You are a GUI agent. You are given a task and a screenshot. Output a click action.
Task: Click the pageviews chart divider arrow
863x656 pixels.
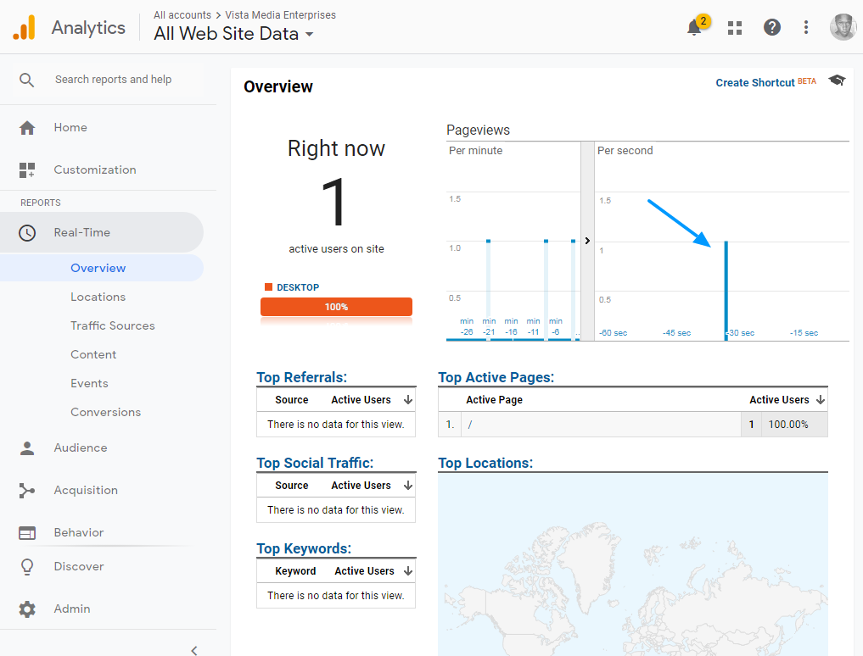point(587,241)
